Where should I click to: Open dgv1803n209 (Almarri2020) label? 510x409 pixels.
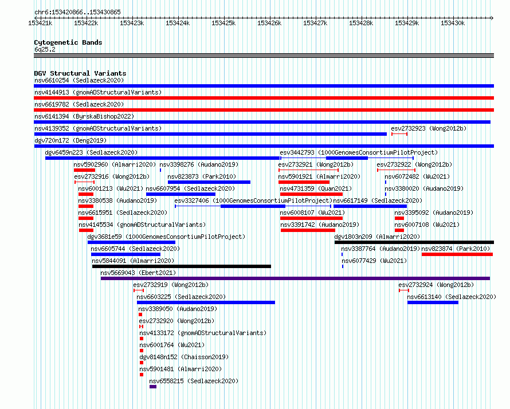pyautogui.click(x=377, y=237)
